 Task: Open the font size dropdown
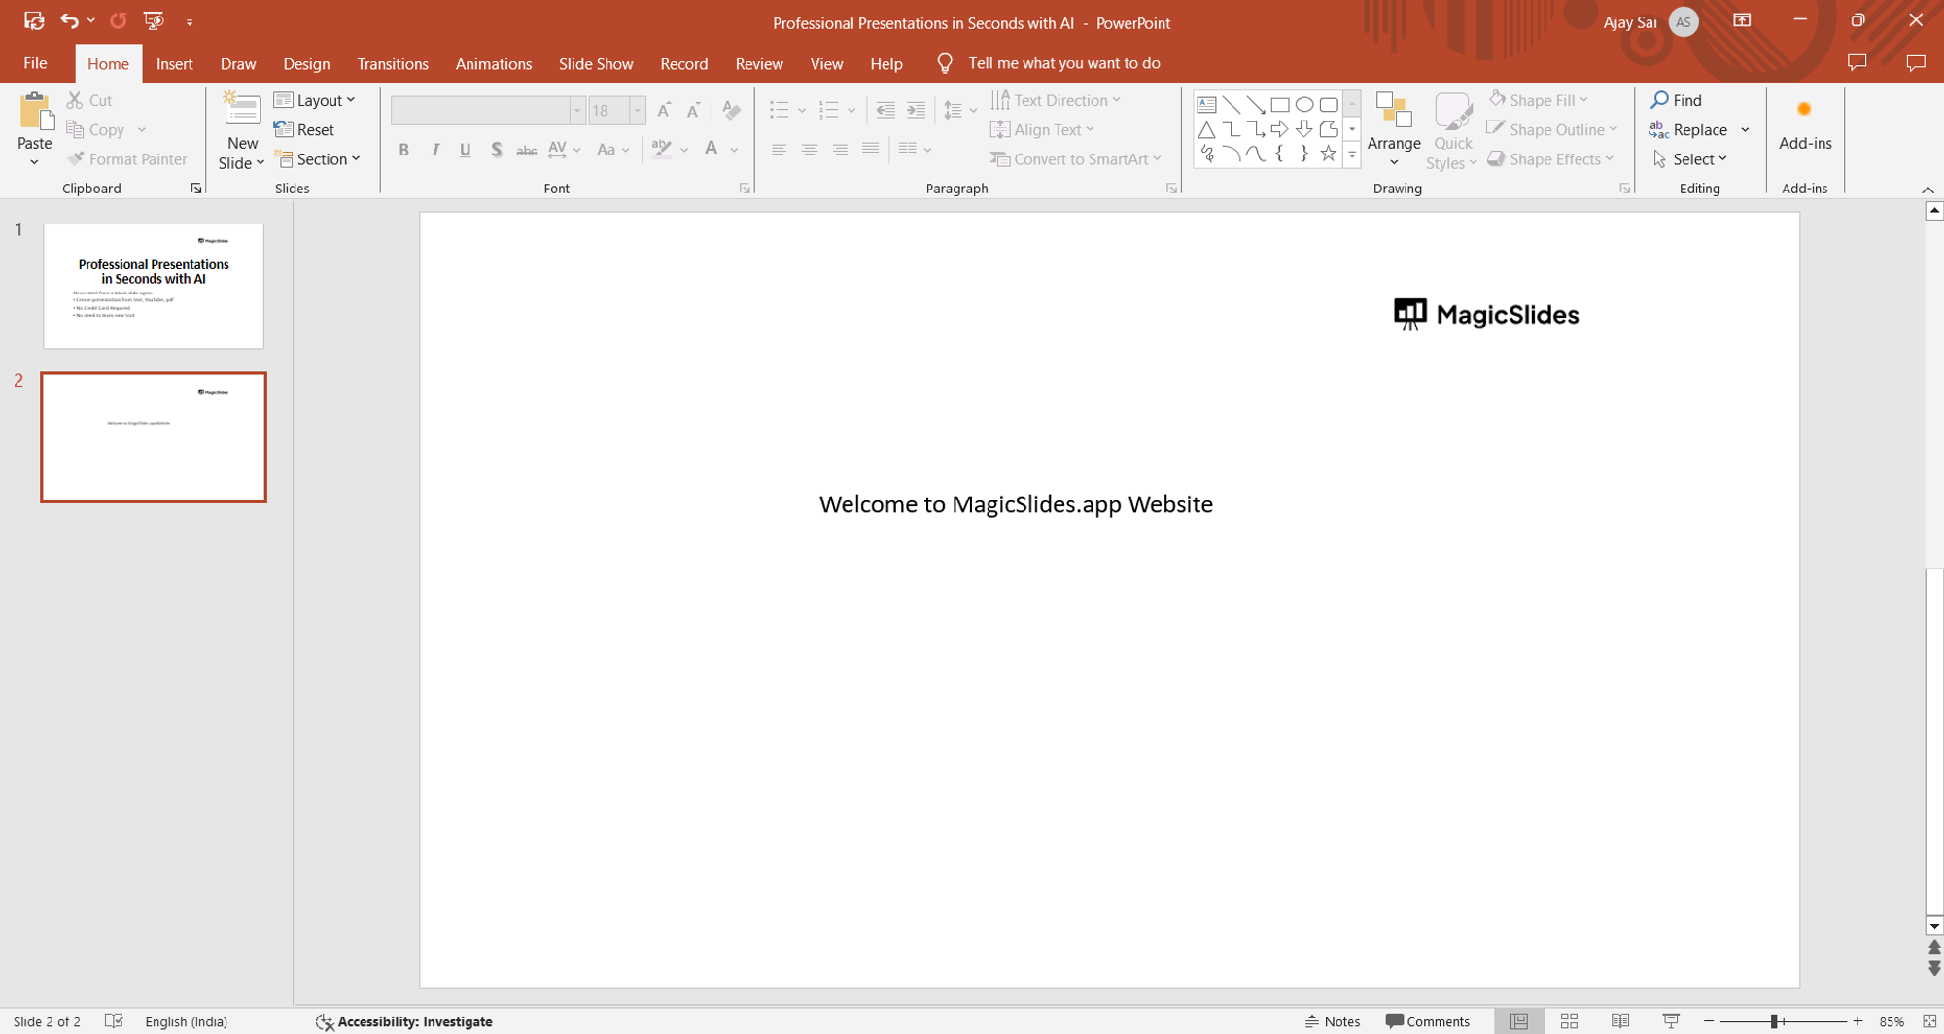click(638, 111)
